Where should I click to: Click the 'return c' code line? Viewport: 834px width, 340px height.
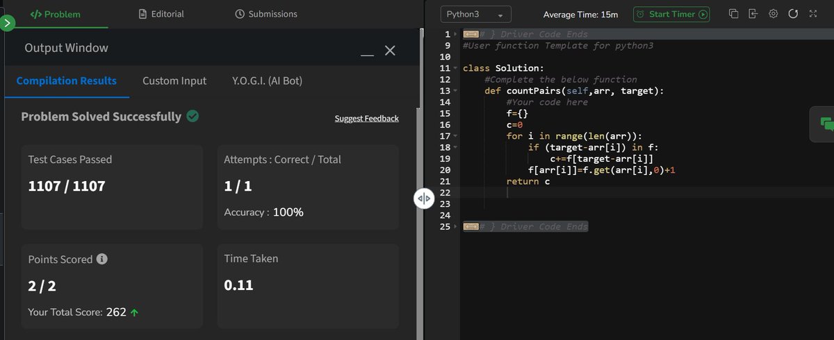528,181
